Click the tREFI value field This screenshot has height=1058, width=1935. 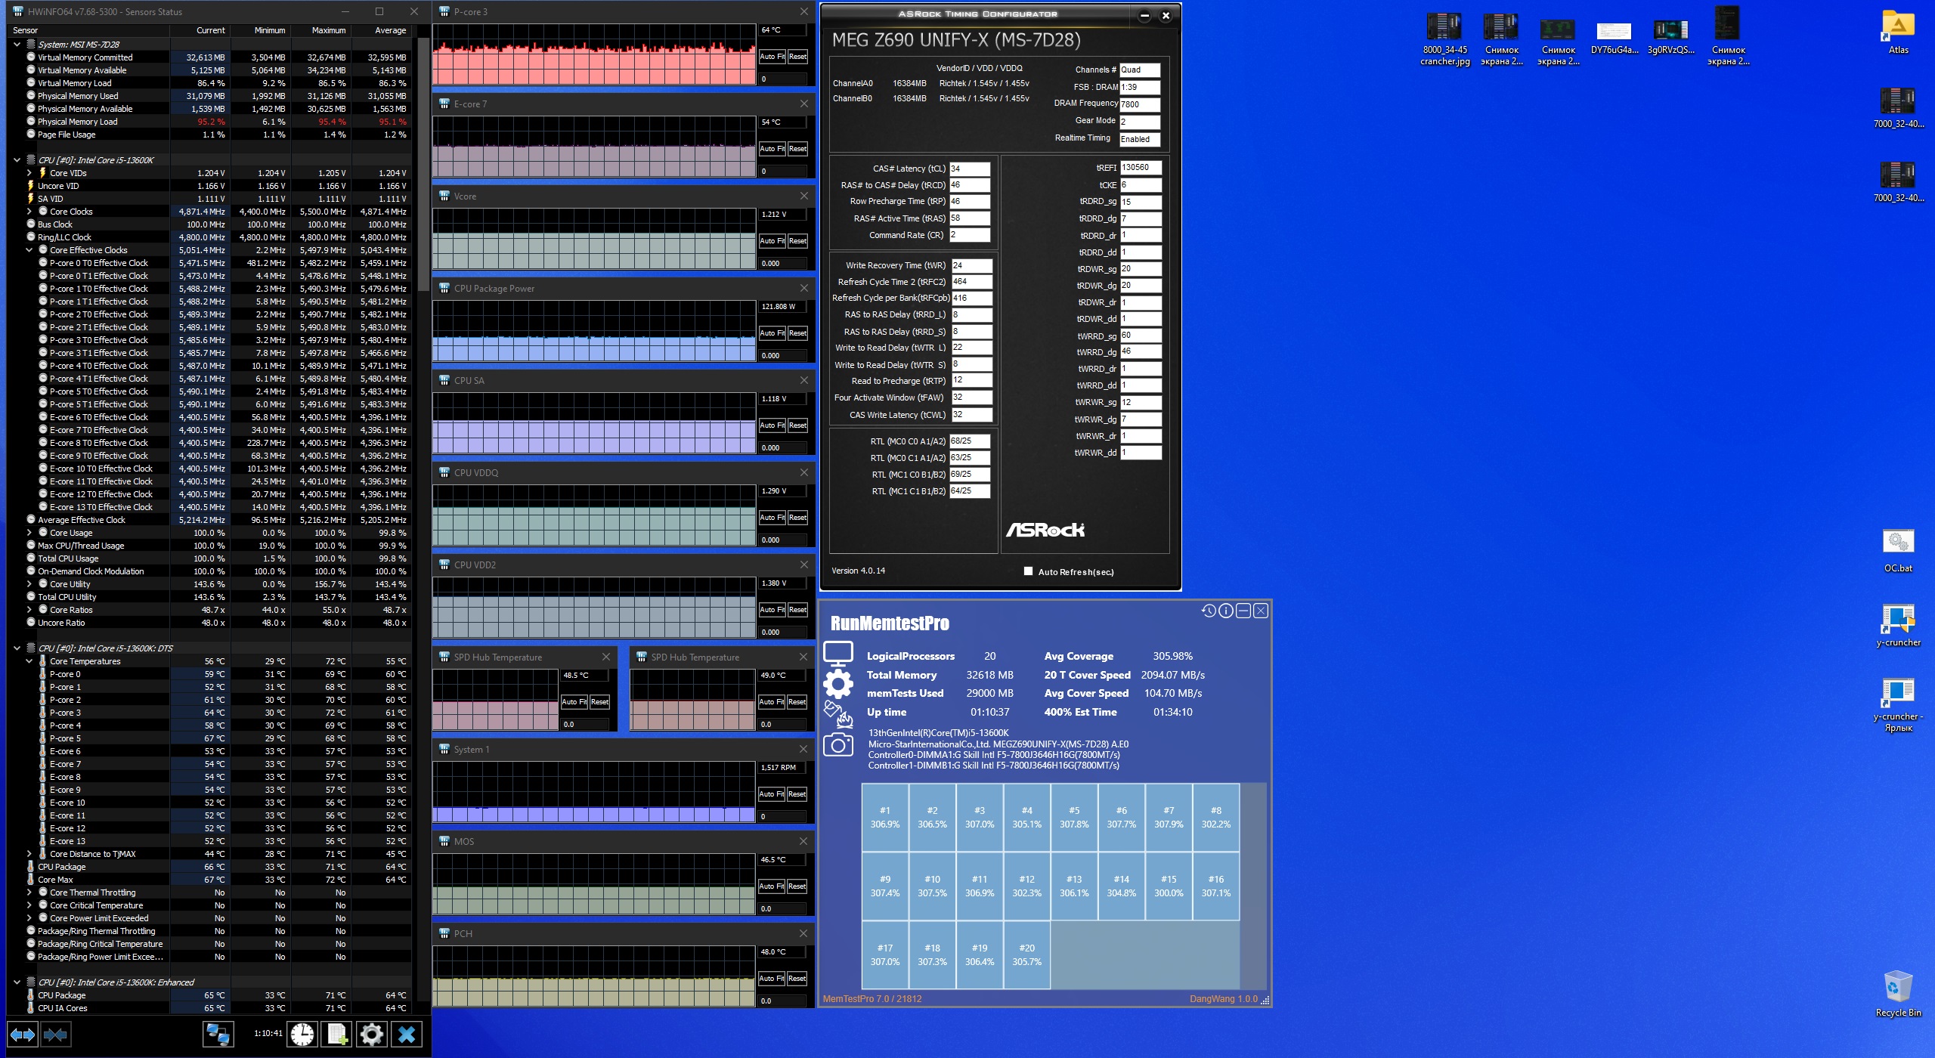click(1140, 168)
